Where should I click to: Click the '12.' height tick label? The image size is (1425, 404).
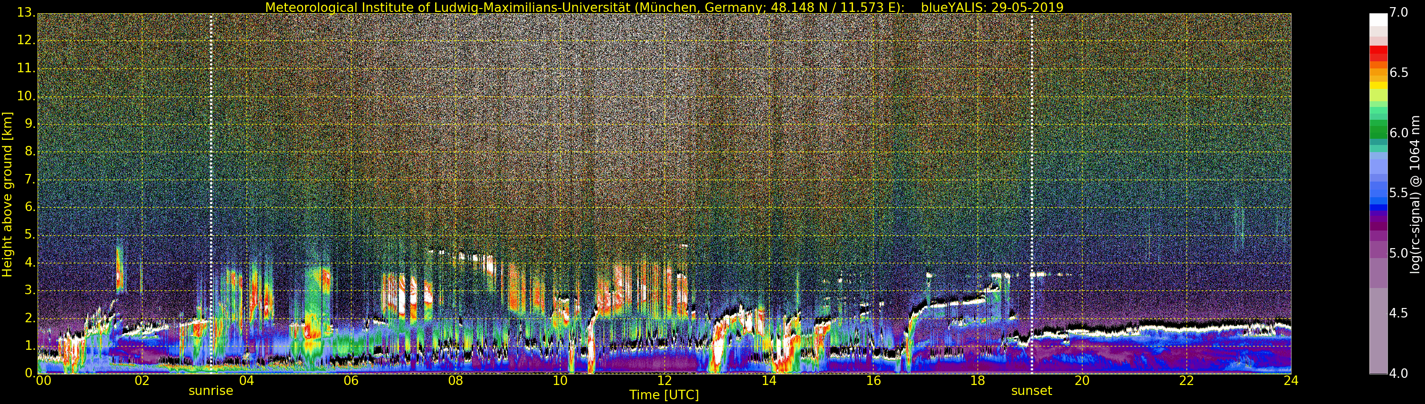tap(26, 40)
